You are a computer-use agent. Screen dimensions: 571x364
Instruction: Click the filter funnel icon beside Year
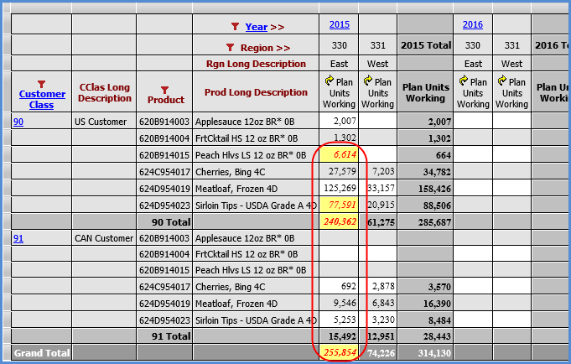point(236,27)
